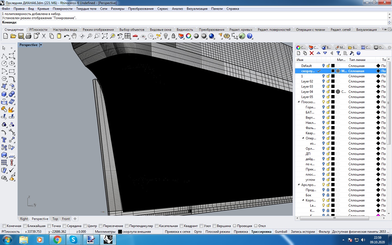
Task: Click the blue sphere render icon
Action: click(x=212, y=36)
